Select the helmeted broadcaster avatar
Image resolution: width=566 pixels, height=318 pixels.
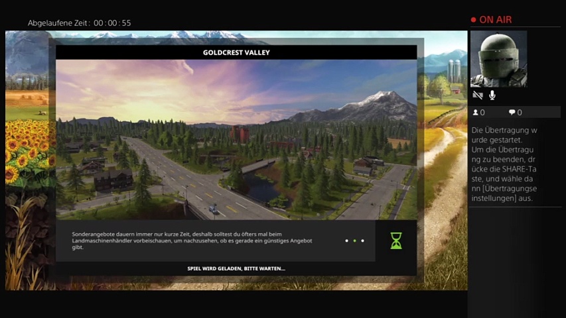498,59
